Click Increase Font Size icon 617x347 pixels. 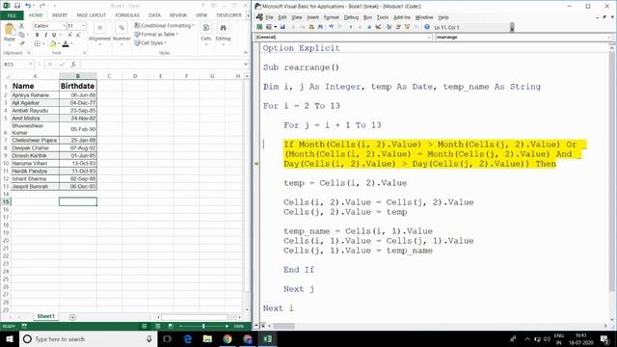coord(70,35)
